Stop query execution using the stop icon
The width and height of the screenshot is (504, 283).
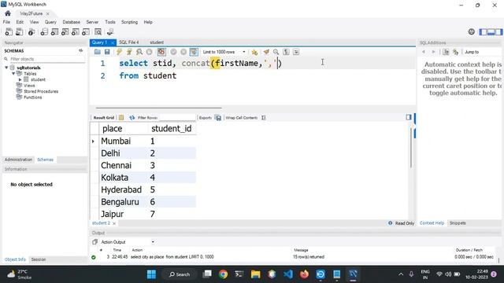point(149,52)
